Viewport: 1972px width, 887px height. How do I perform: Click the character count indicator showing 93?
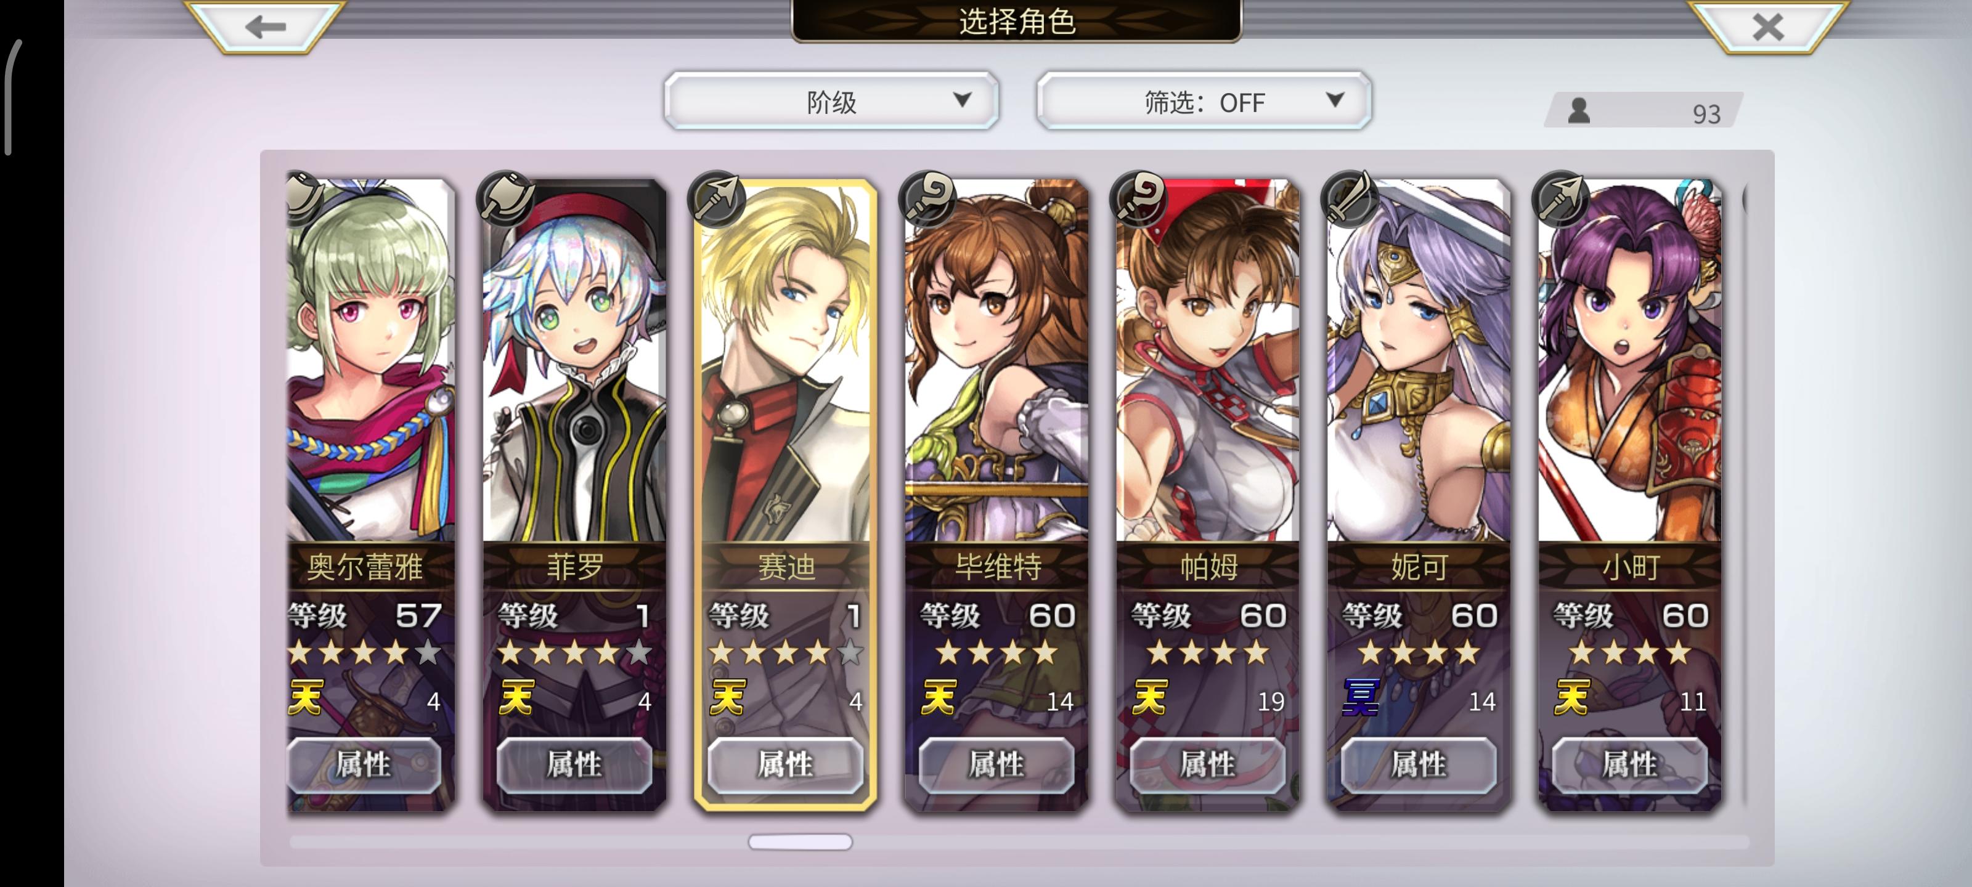point(1644,111)
